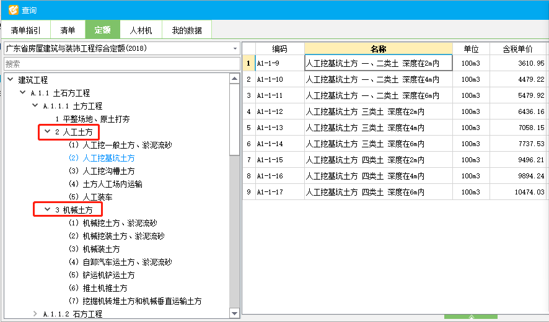Screen dimensions: 549x322
Task: Click the tree scrollbar up arrow
Action: coord(235,78)
